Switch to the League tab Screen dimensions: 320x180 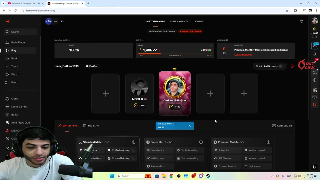click(198, 21)
